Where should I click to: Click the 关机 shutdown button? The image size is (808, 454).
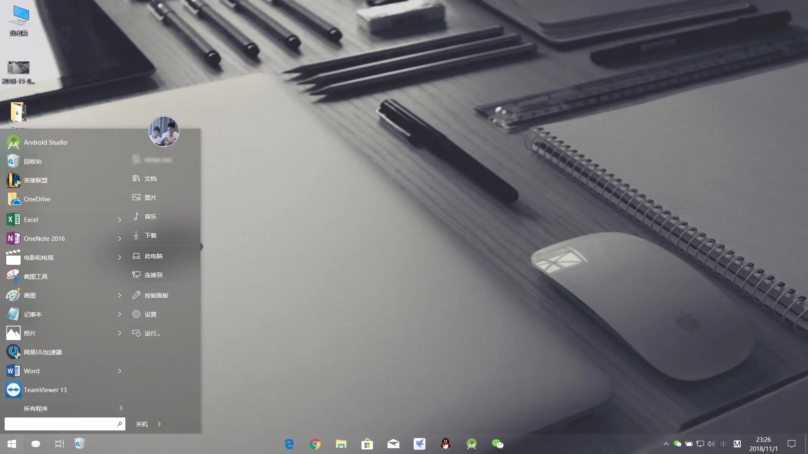(142, 424)
